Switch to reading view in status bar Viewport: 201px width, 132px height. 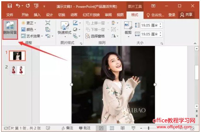pos(123,128)
